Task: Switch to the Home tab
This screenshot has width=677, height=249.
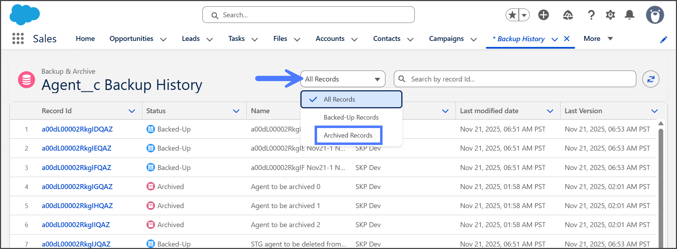Action: 85,39
